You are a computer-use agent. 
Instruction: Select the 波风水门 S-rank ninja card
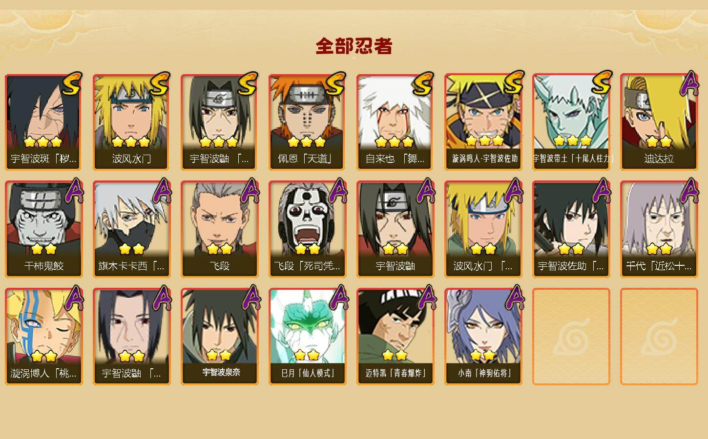pyautogui.click(x=131, y=122)
